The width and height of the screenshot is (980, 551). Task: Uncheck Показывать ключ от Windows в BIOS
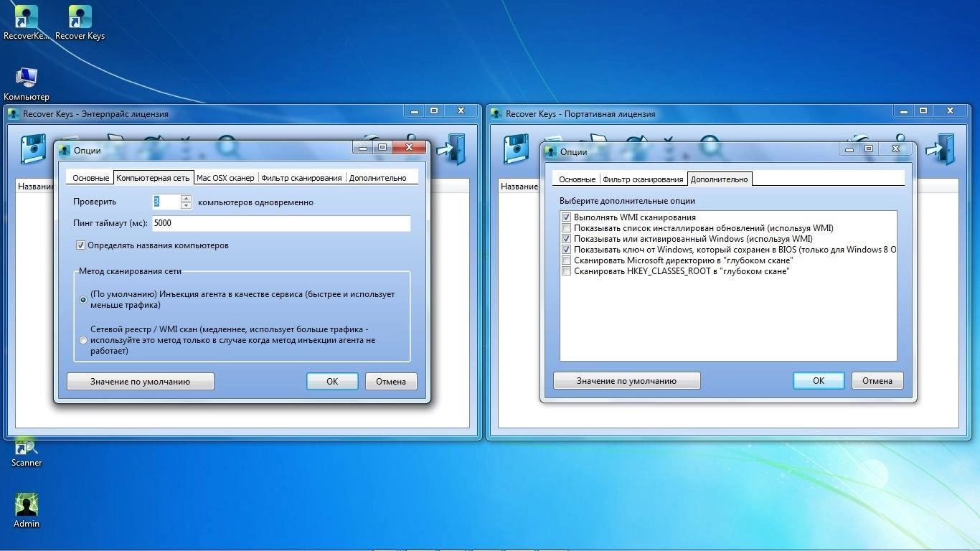point(567,250)
